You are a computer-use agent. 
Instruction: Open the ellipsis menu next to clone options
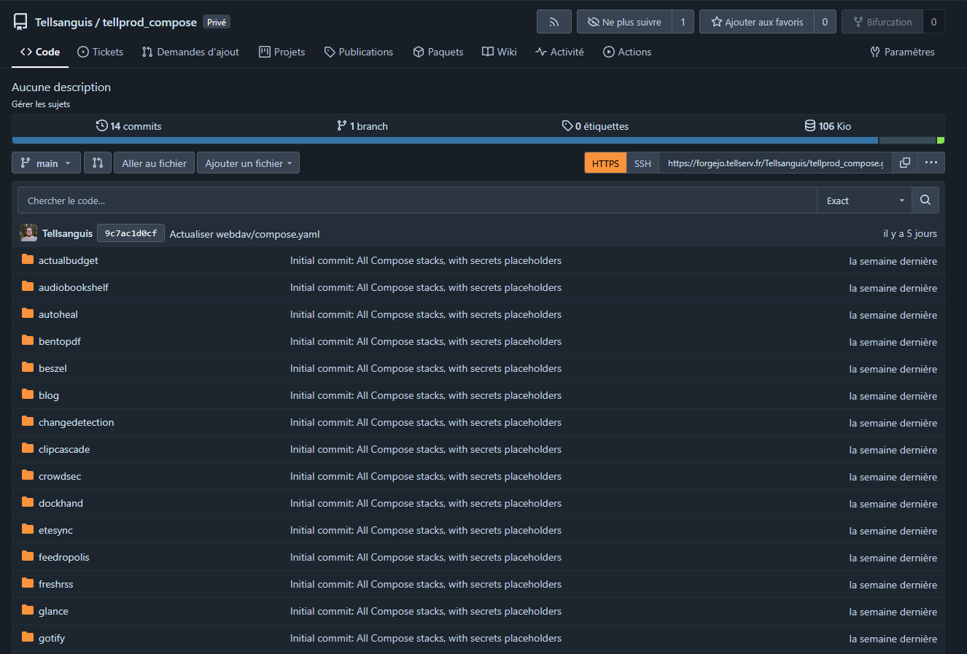coord(931,163)
